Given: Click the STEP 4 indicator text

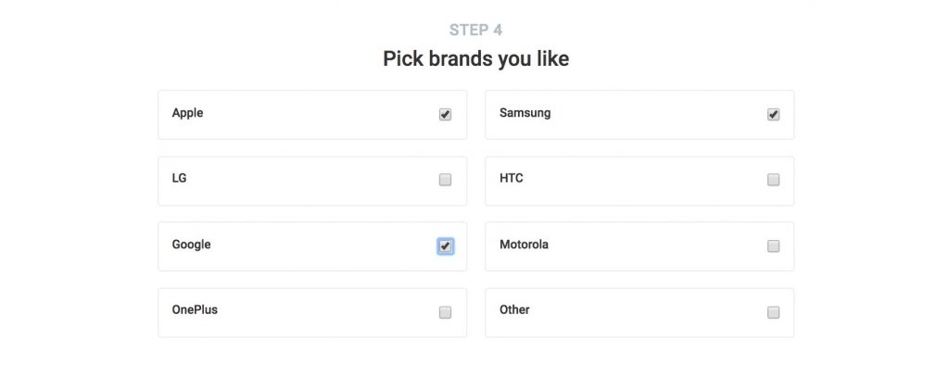Looking at the screenshot, I should click(475, 30).
